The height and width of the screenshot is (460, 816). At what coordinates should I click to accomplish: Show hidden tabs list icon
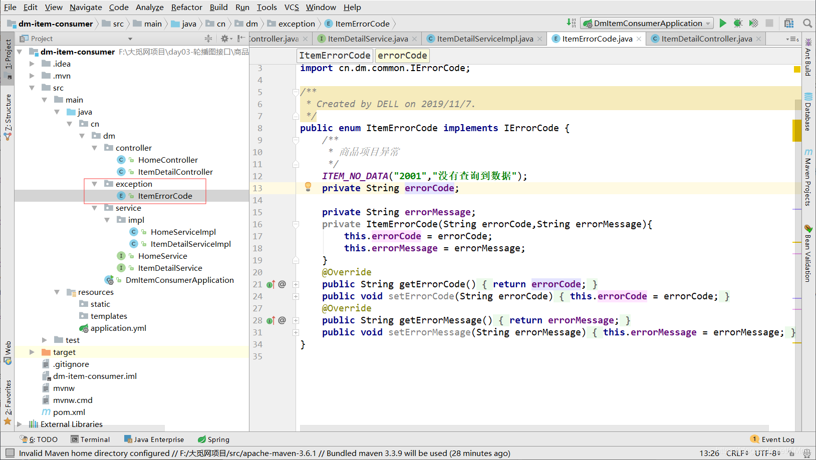click(x=792, y=39)
